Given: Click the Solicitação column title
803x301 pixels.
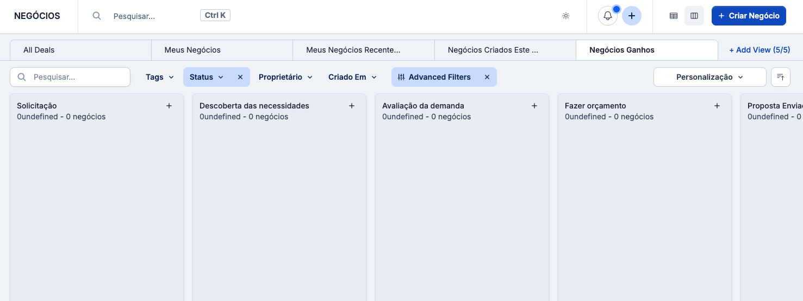Looking at the screenshot, I should 37,106.
